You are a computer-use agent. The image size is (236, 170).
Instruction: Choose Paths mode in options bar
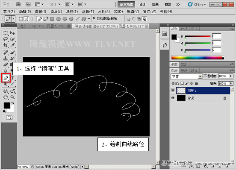[27, 19]
